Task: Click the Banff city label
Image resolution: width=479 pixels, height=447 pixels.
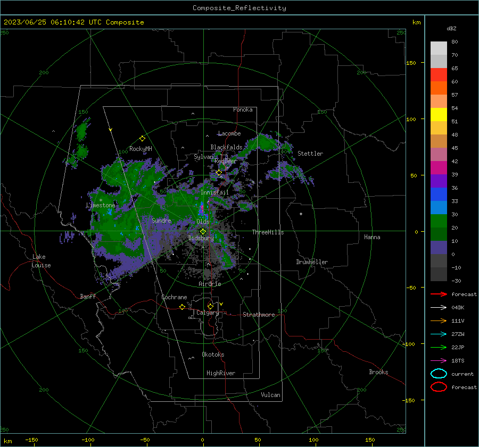Action: point(88,296)
